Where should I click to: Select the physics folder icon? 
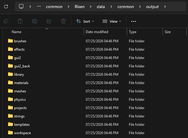pyautogui.click(x=10, y=99)
